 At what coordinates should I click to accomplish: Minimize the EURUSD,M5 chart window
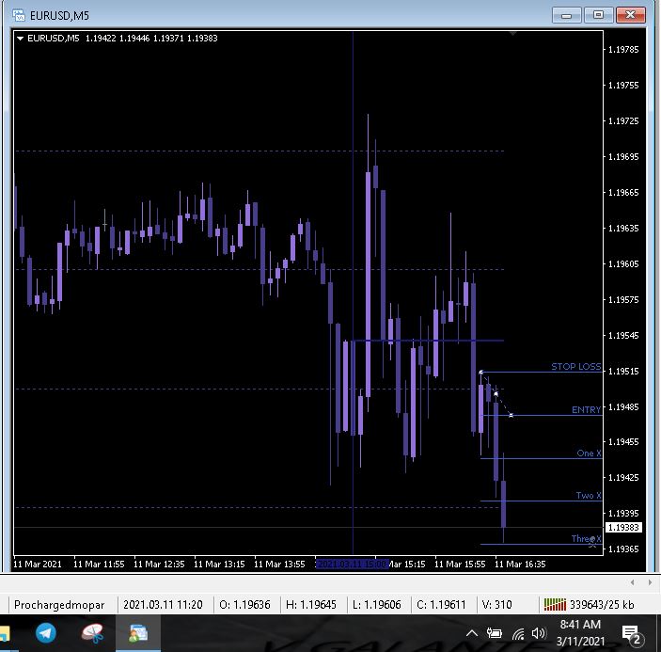[567, 16]
